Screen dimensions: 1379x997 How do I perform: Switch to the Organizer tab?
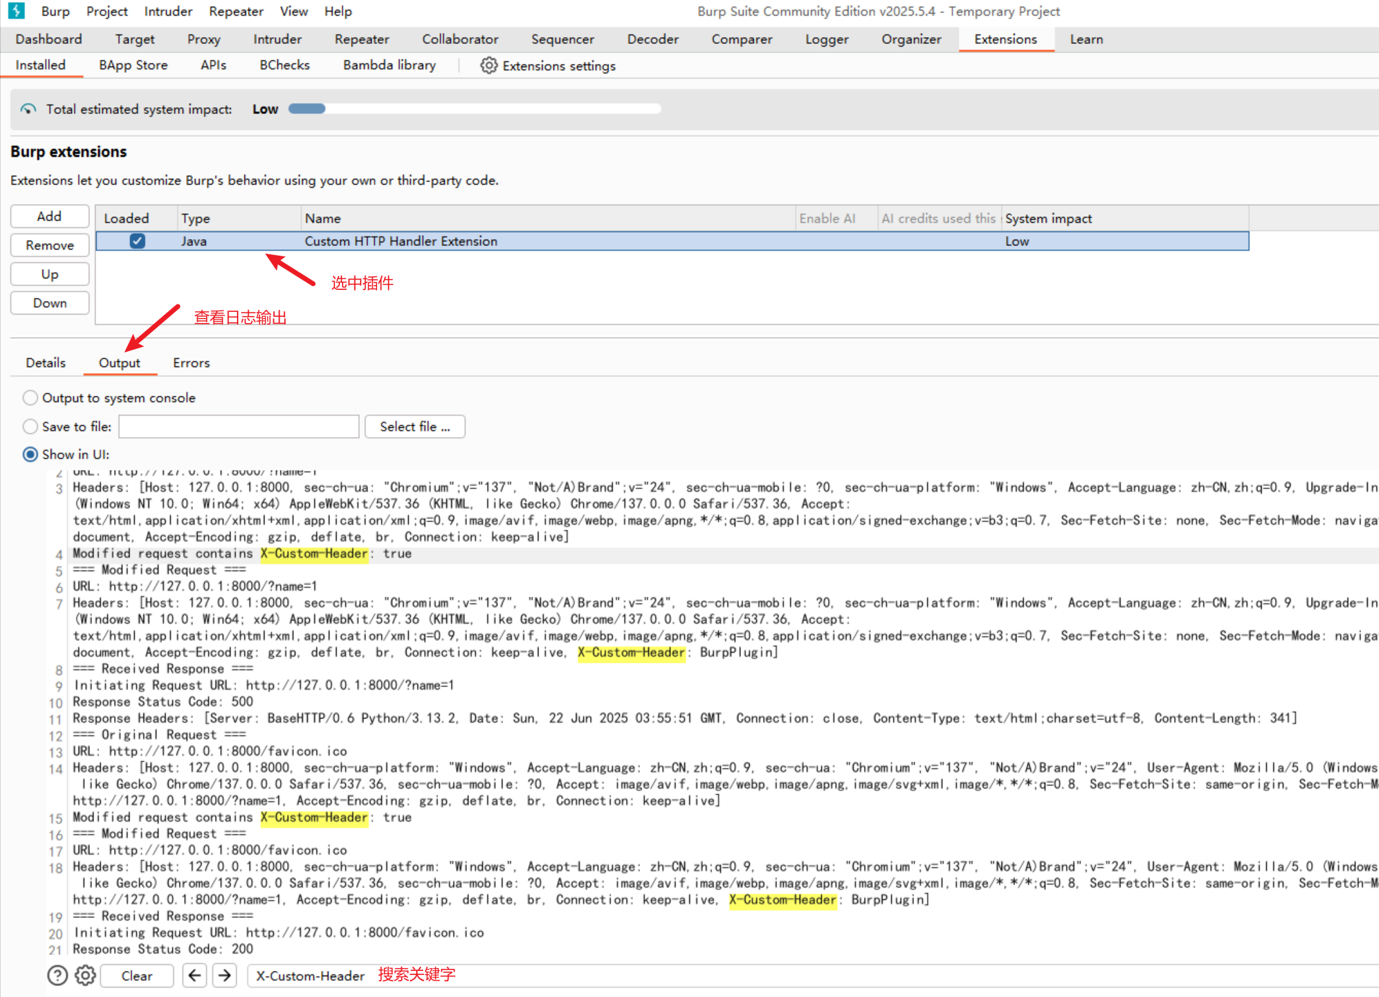click(911, 39)
